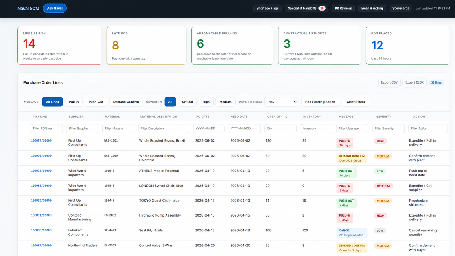Click the Need Date filter field
The image size is (455, 256).
click(x=245, y=128)
